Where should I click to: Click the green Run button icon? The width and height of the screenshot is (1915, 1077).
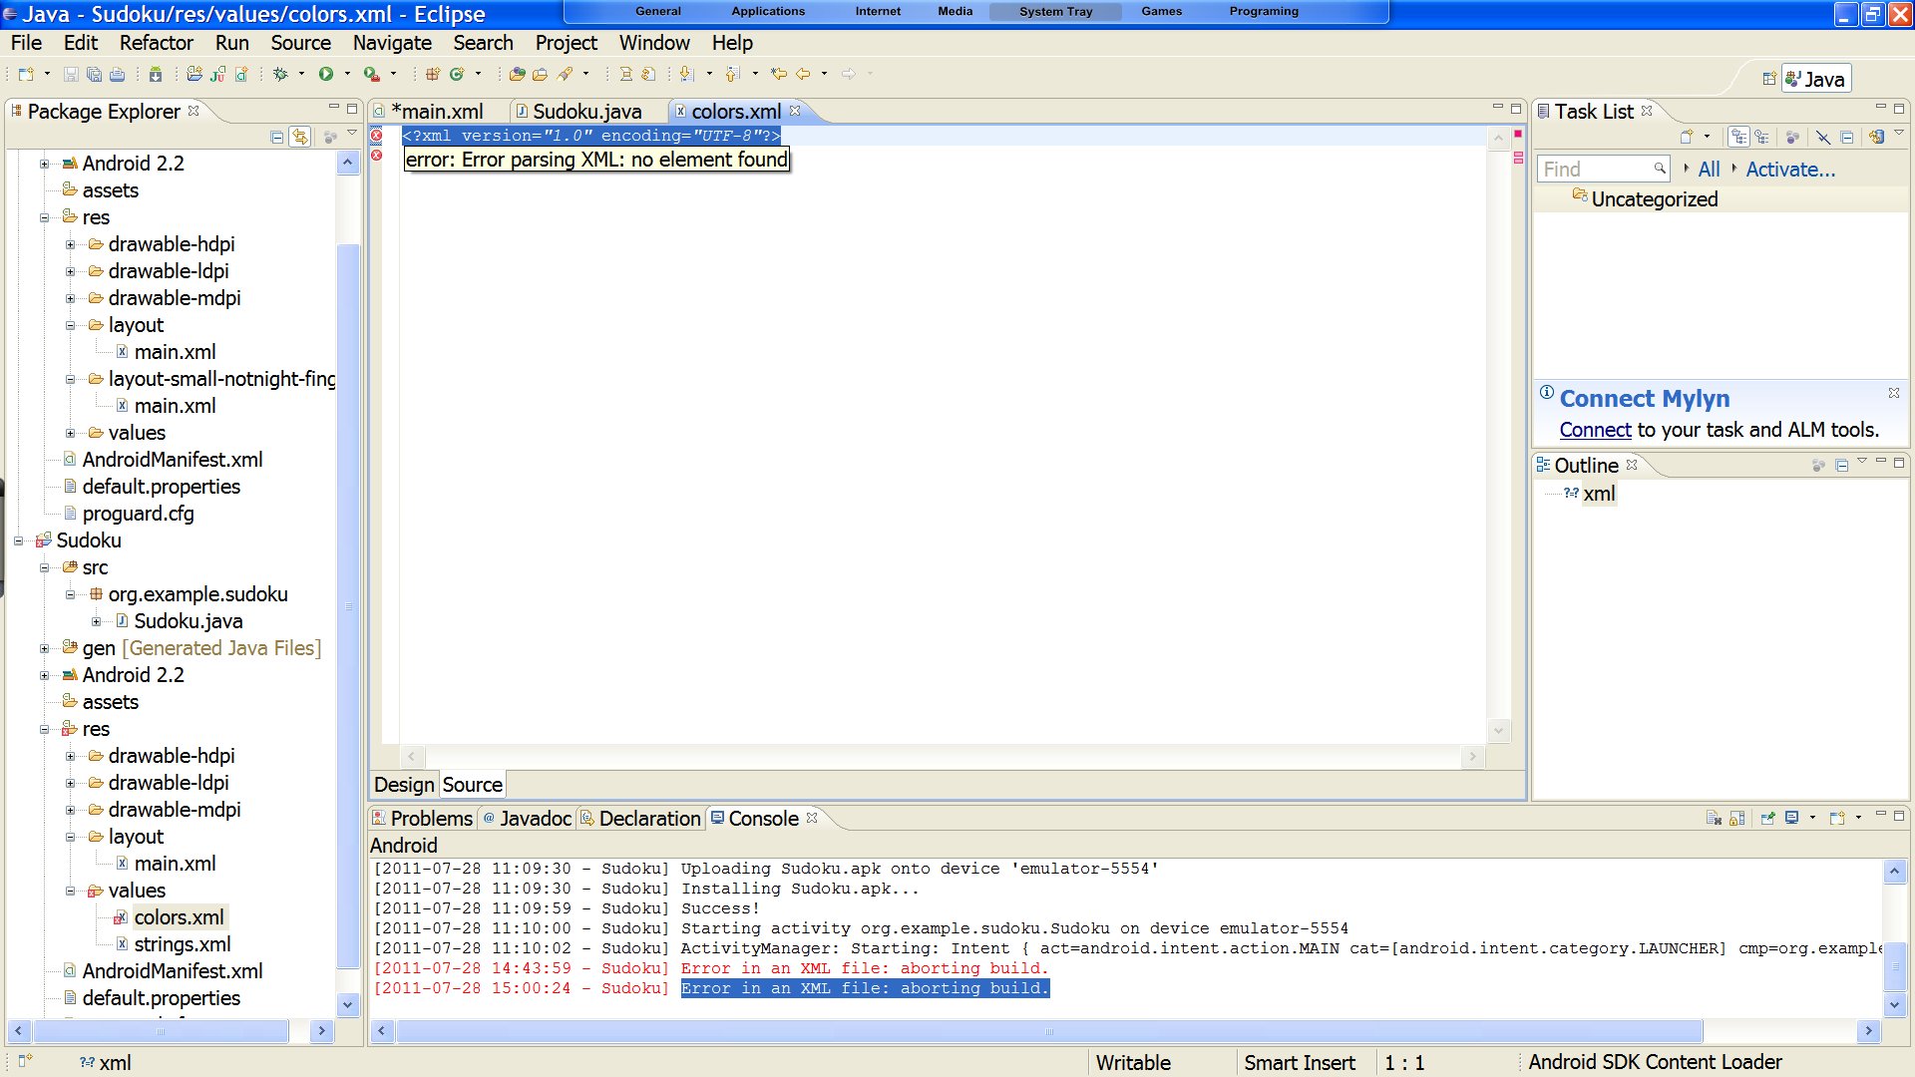[x=326, y=74]
